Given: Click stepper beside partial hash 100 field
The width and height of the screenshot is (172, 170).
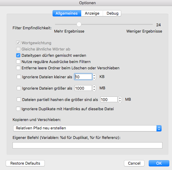Looking at the screenshot, I should (120, 99).
